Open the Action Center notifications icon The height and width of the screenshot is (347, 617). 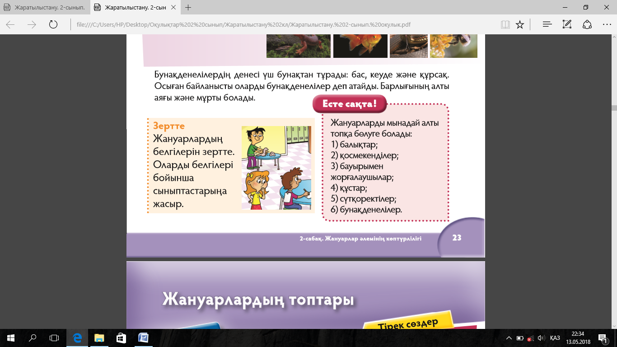click(x=602, y=338)
